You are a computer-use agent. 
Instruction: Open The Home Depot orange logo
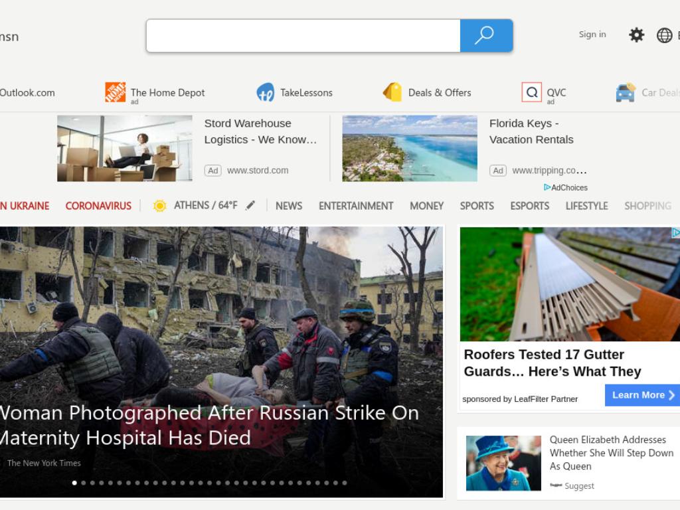(x=116, y=92)
